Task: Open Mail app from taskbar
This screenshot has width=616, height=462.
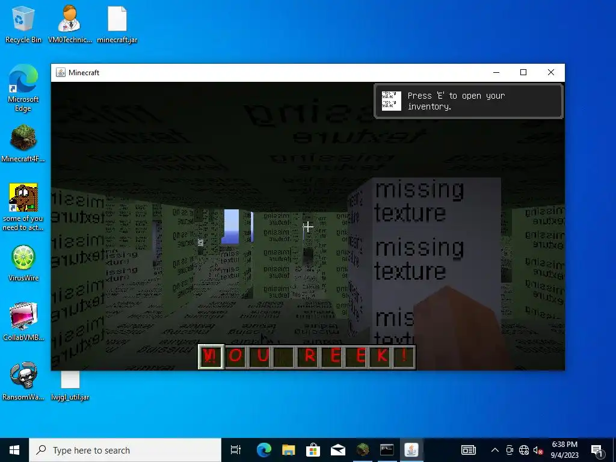Action: [x=338, y=450]
